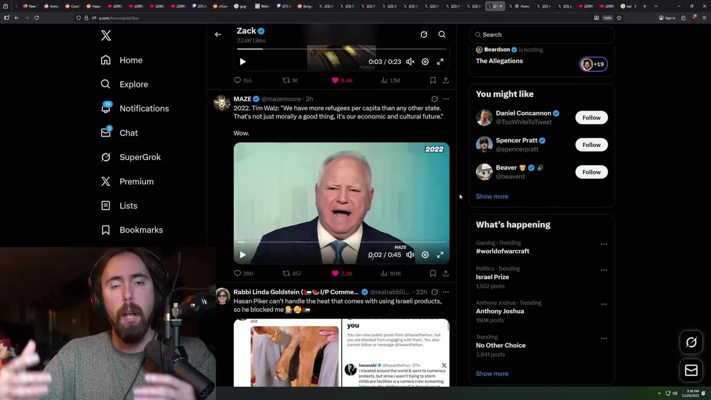Mute the top video at 0:03 / 0:23

pos(410,62)
